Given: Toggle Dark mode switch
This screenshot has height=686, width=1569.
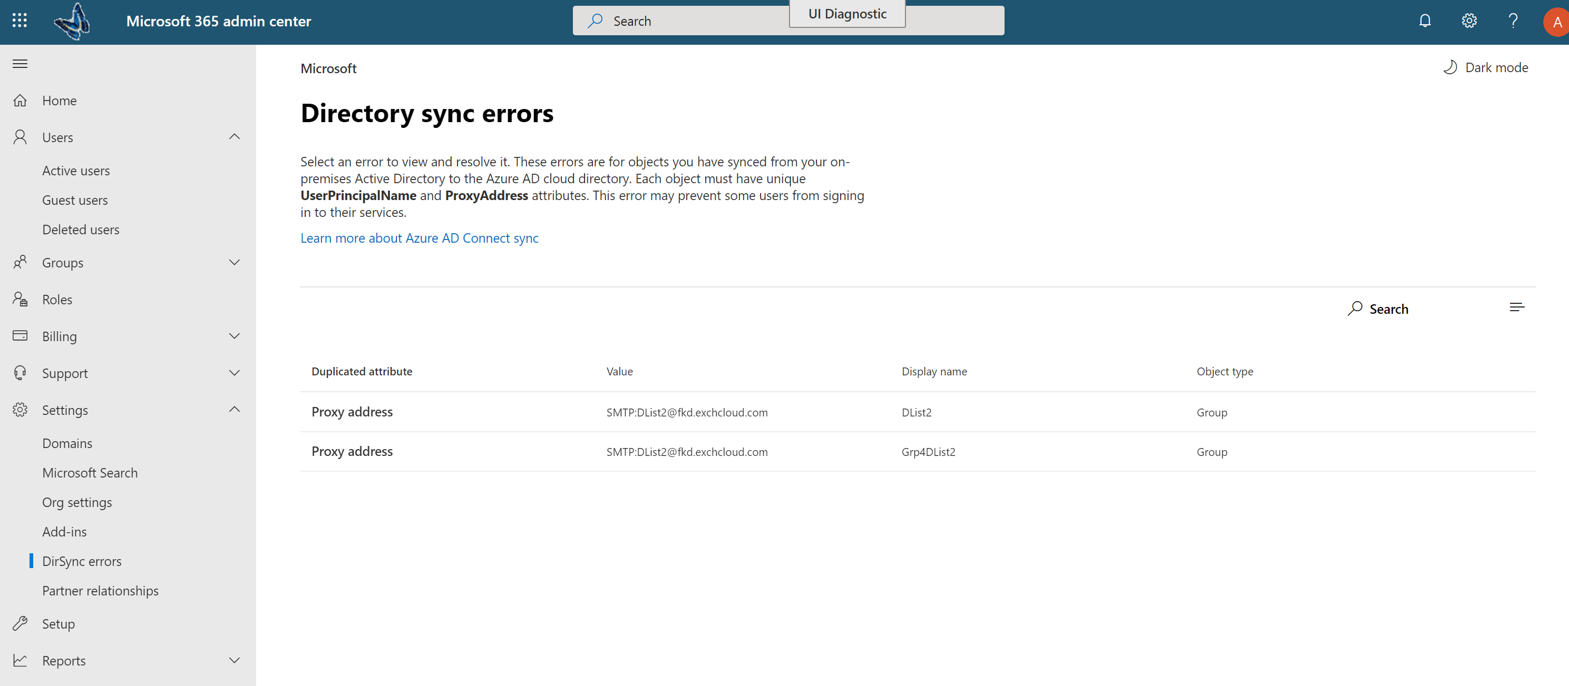Looking at the screenshot, I should [x=1485, y=67].
